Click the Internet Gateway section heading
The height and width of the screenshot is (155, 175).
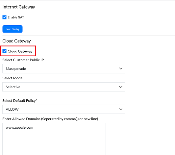pos(19,7)
